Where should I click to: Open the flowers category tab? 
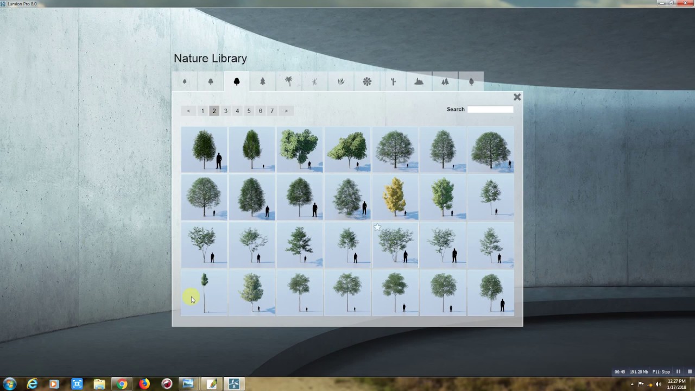tap(367, 81)
